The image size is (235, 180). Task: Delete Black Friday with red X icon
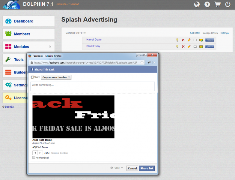[x=183, y=46]
